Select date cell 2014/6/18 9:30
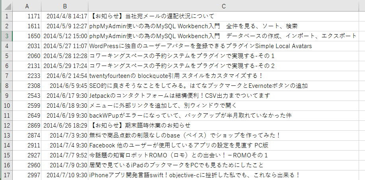Image resolution: width=365 pixels, height=180 pixels. tap(65, 106)
